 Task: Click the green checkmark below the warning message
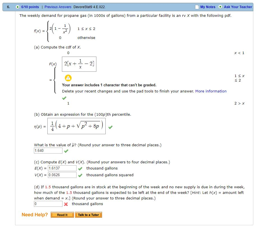pos(64,98)
